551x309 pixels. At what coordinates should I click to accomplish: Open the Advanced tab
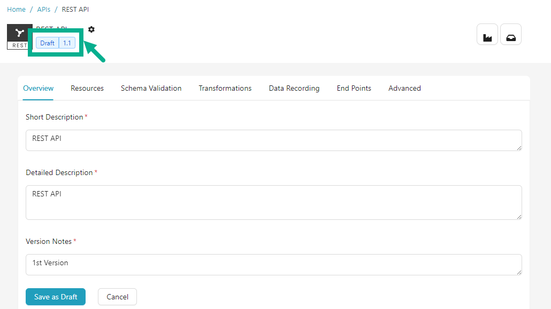tap(404, 89)
